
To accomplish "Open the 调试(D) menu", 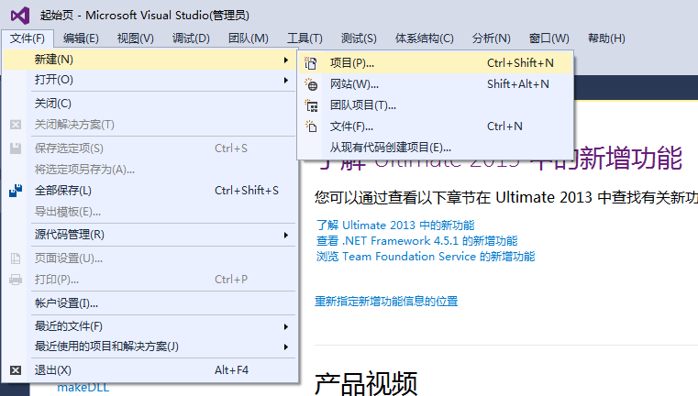I will pyautogui.click(x=191, y=38).
